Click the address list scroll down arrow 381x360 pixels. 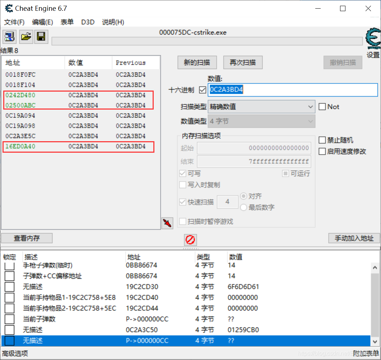pyautogui.click(x=375, y=342)
